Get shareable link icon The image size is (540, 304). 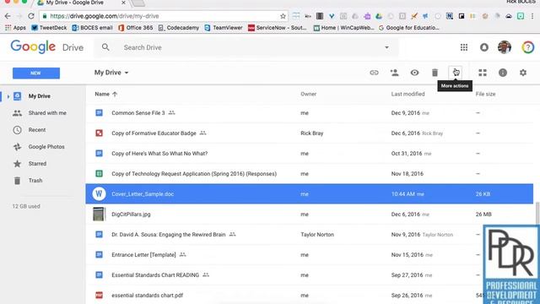374,73
